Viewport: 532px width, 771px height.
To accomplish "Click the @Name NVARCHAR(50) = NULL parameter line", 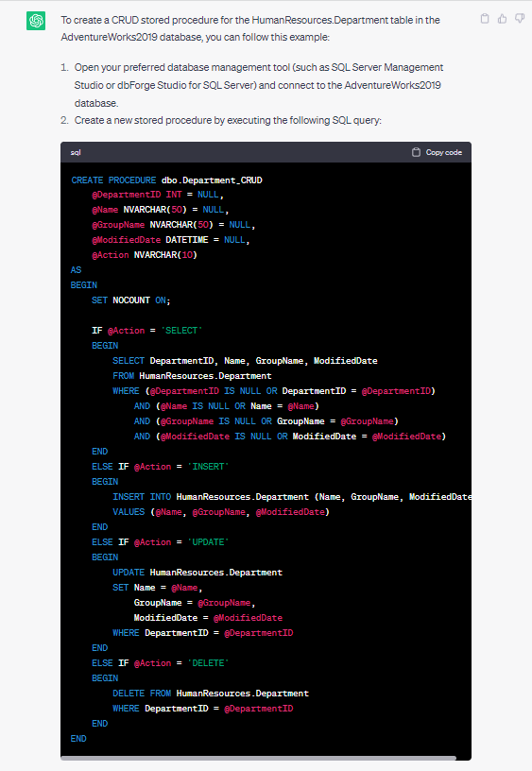I will tap(161, 210).
